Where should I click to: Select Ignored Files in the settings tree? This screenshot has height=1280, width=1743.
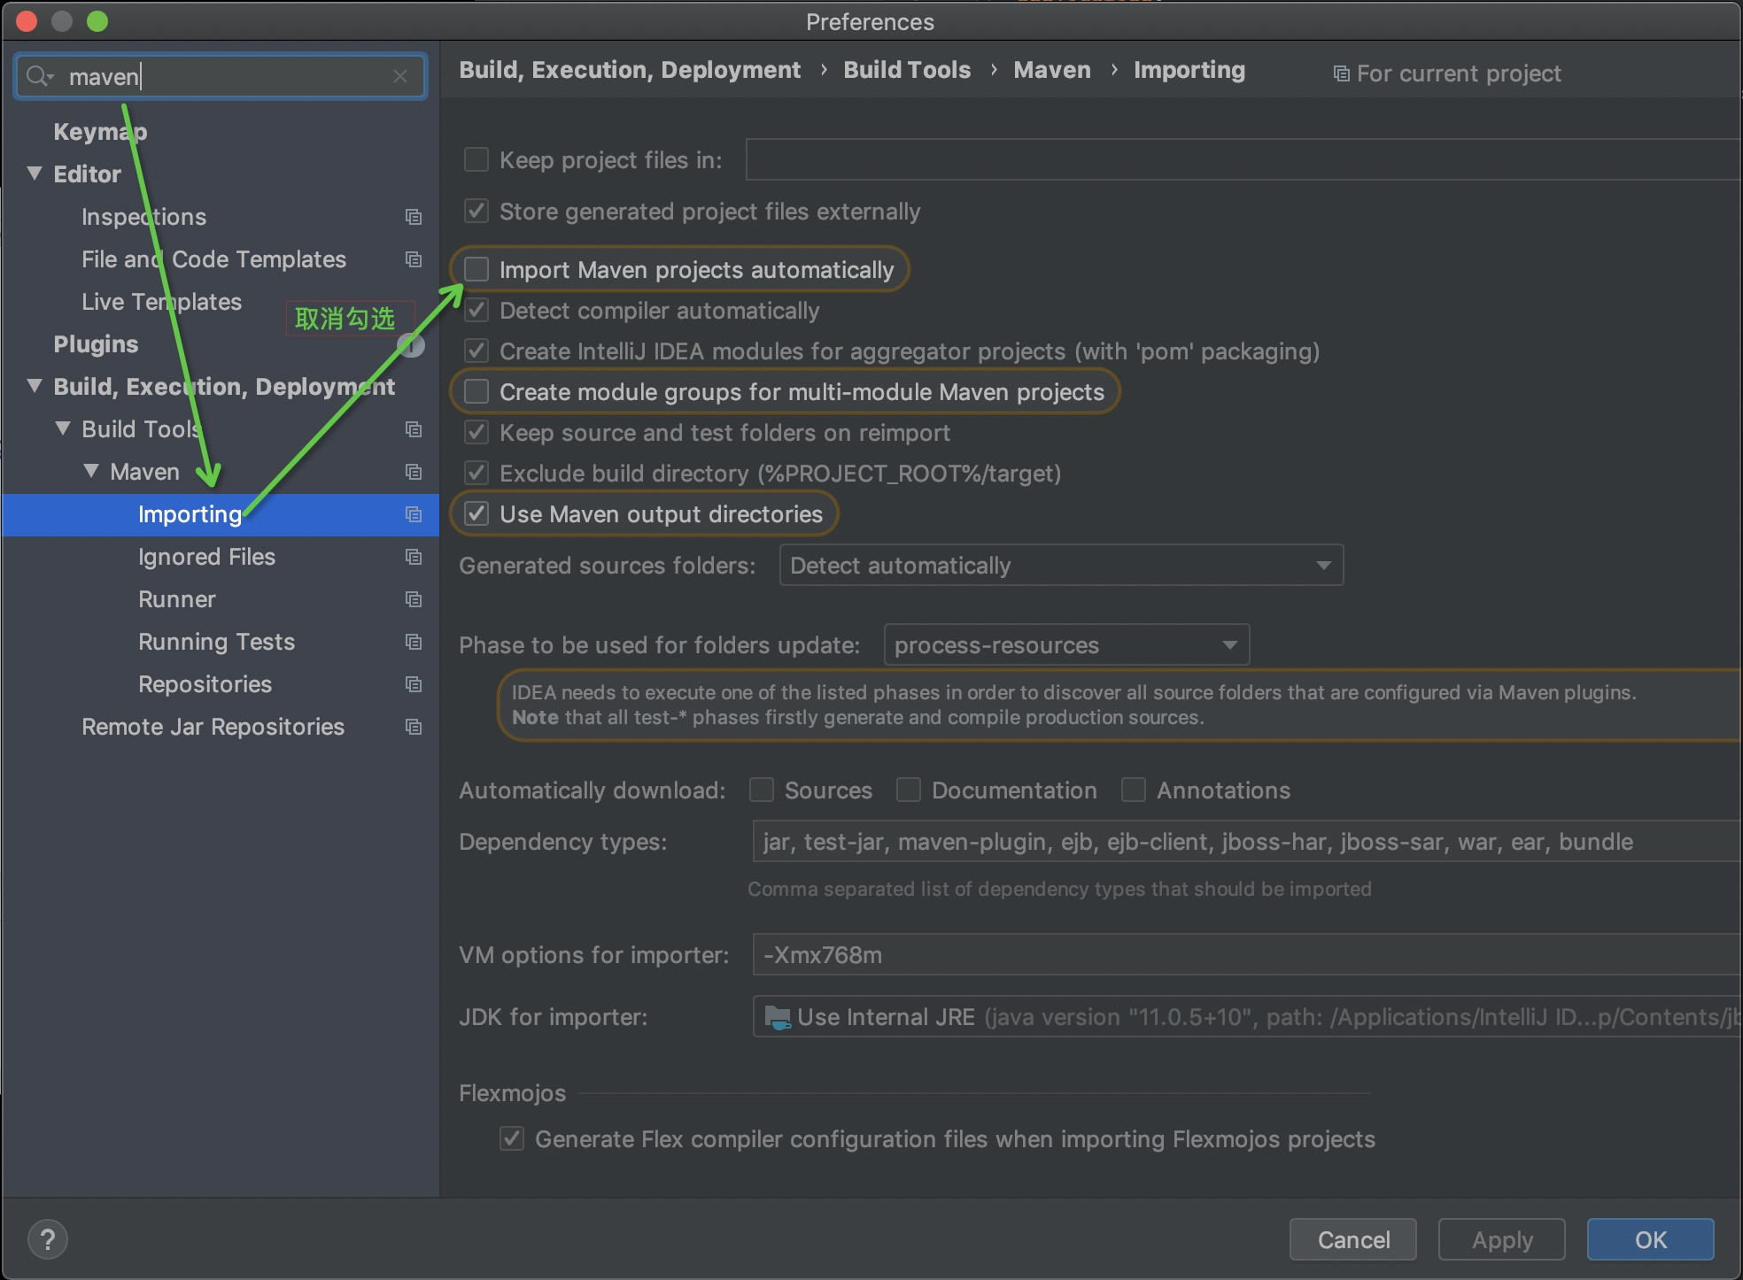[x=206, y=557]
